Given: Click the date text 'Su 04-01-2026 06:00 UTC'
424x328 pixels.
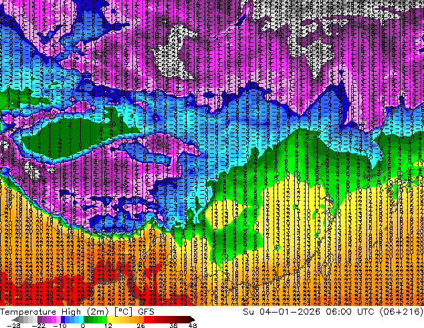Looking at the screenshot, I should click(x=308, y=312).
